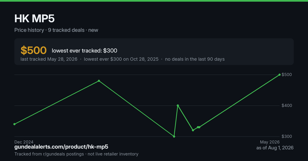The height and width of the screenshot is (161, 308).
Task: Click 'no deals in the last 90 days'
Action: click(195, 59)
